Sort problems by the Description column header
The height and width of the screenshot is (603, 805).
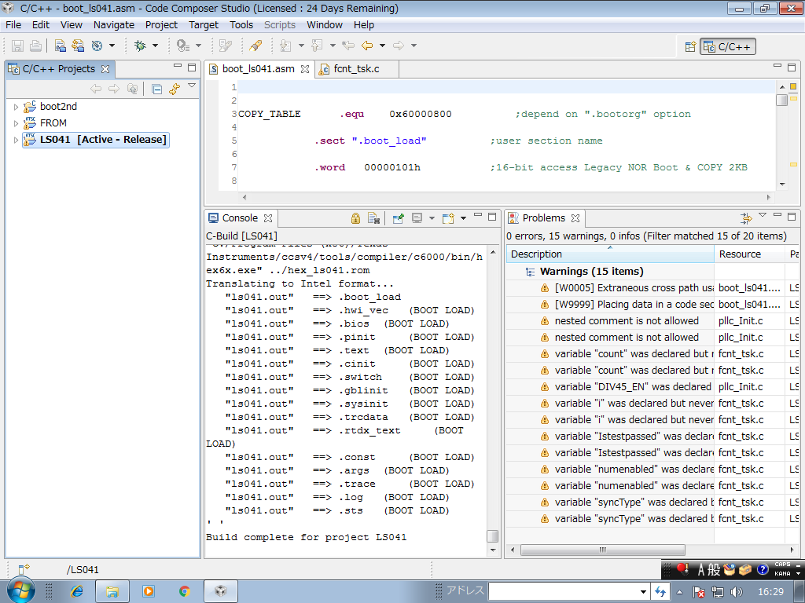click(610, 254)
